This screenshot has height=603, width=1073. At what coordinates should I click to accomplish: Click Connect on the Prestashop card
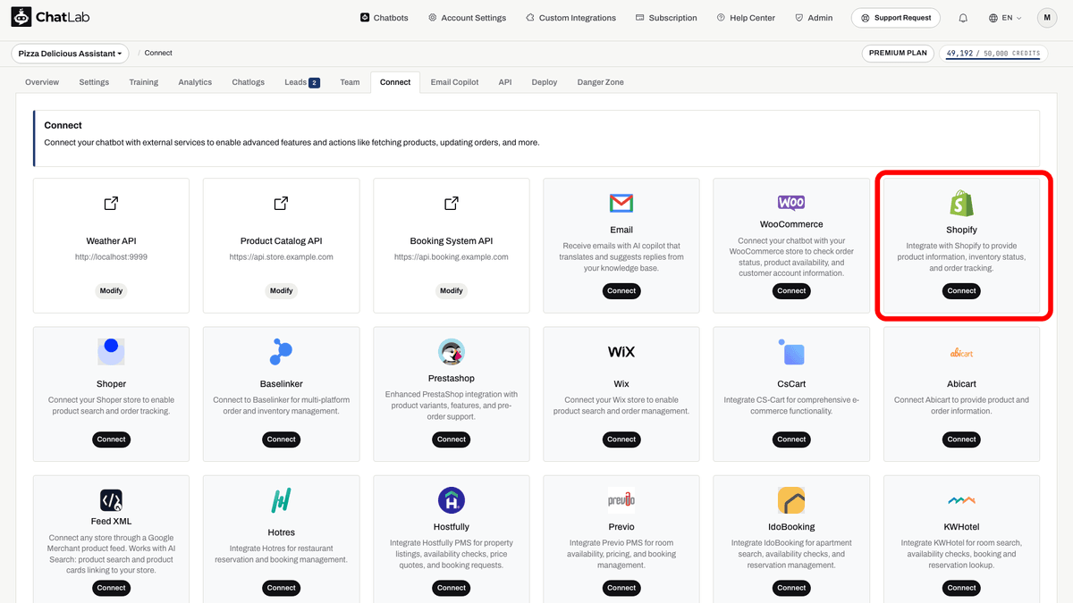click(452, 439)
